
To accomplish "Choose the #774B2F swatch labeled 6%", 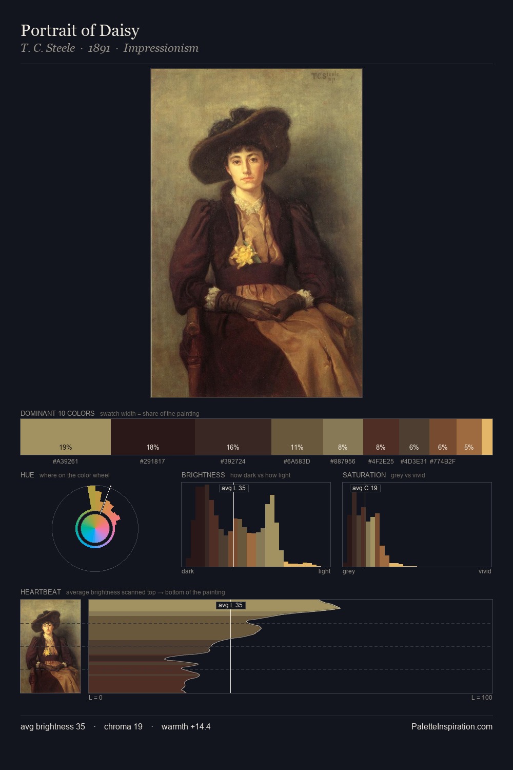I will coord(443,437).
